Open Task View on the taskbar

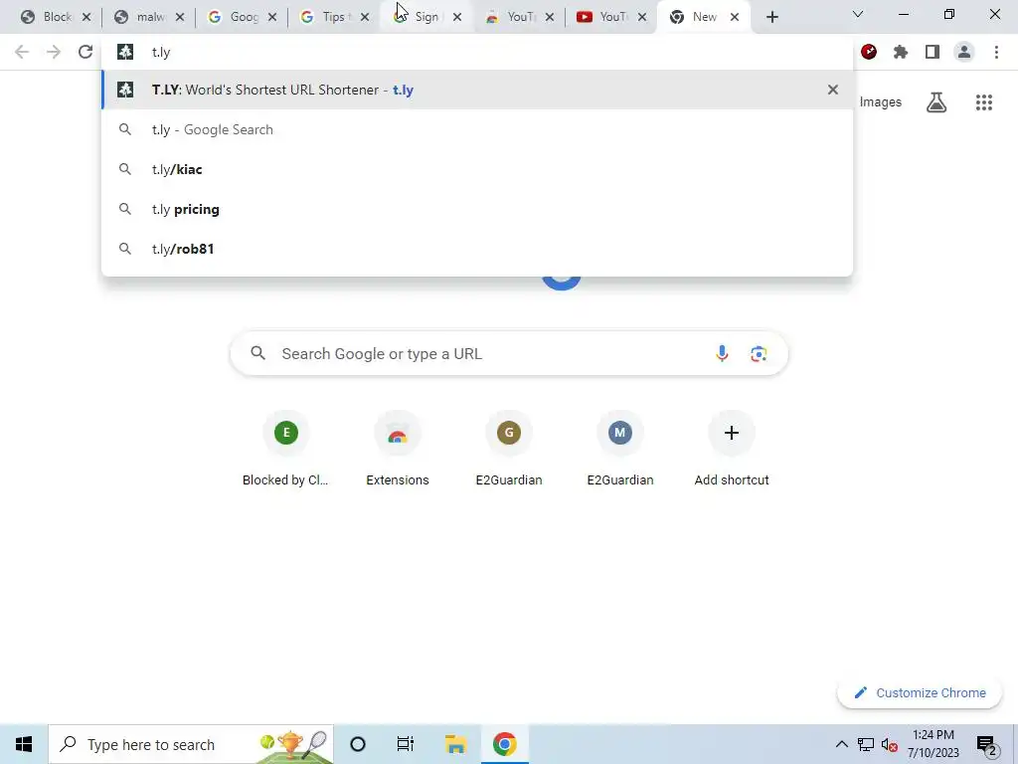click(x=406, y=744)
